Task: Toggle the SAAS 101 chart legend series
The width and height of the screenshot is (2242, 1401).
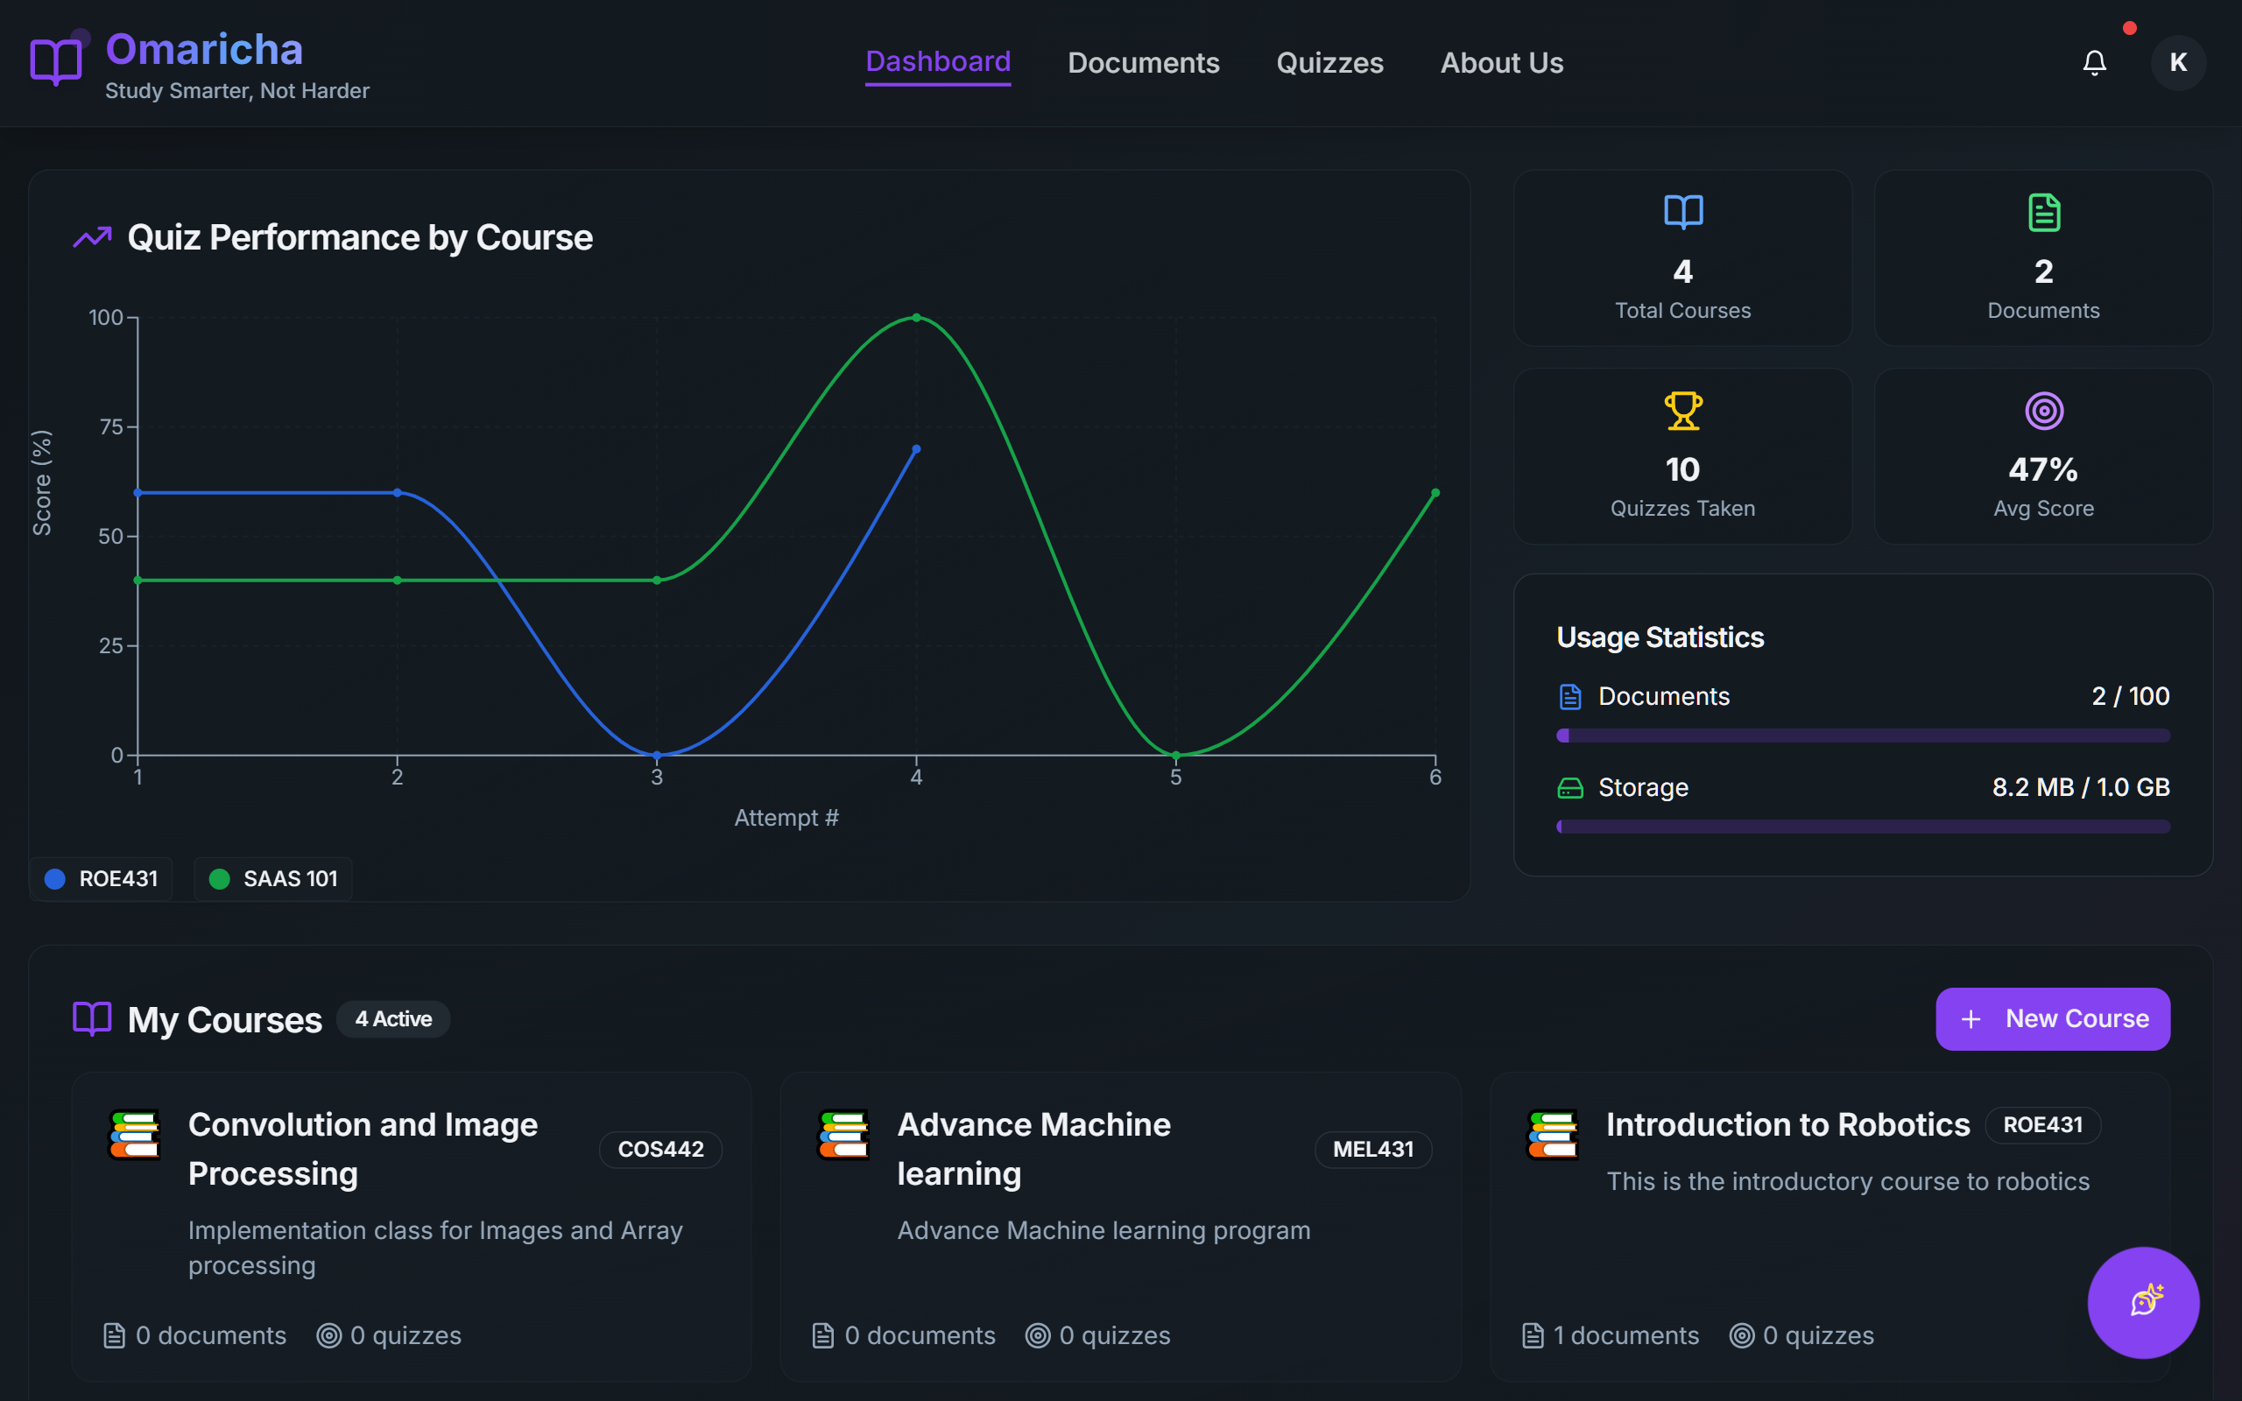Action: [x=273, y=878]
